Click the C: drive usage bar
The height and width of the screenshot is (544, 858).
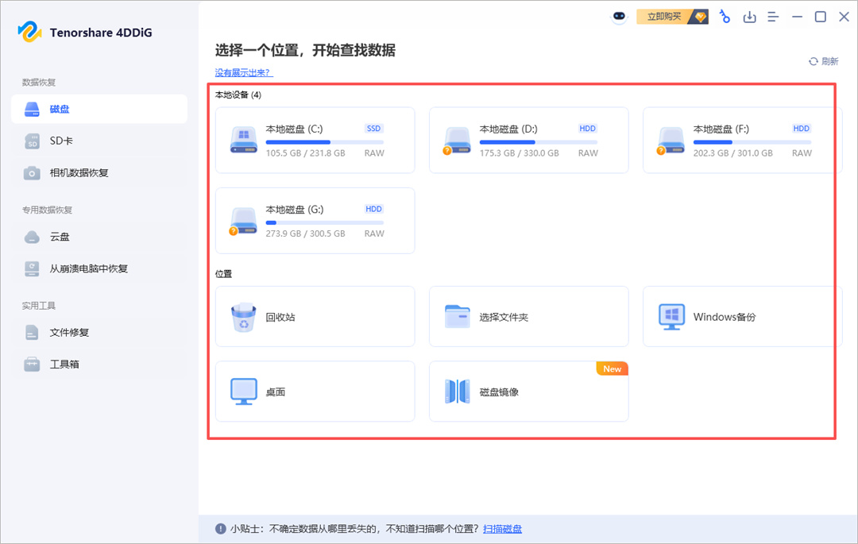[x=325, y=142]
